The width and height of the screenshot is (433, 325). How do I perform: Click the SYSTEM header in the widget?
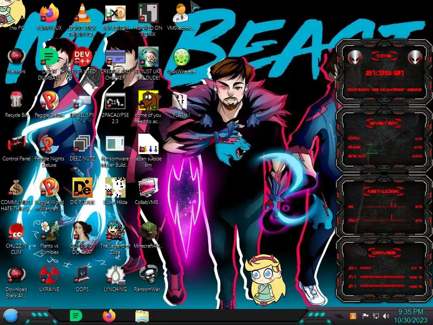click(x=384, y=123)
